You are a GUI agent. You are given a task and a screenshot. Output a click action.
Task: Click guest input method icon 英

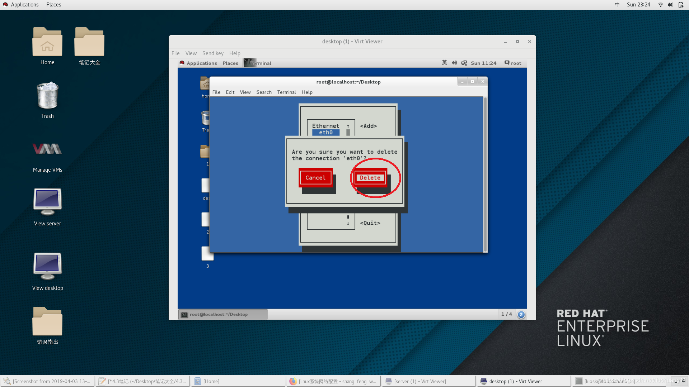[444, 63]
